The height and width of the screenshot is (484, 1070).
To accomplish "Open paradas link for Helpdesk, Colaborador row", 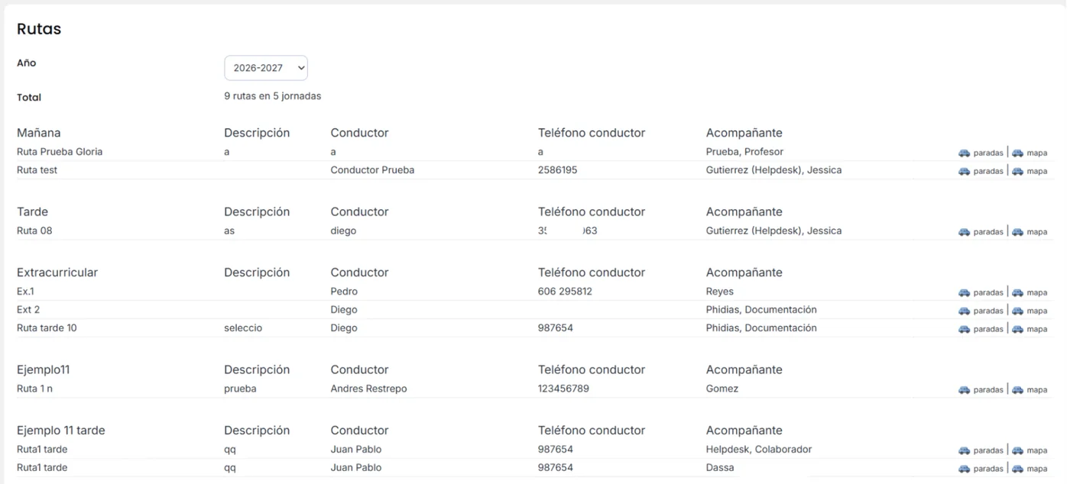I will pyautogui.click(x=988, y=450).
